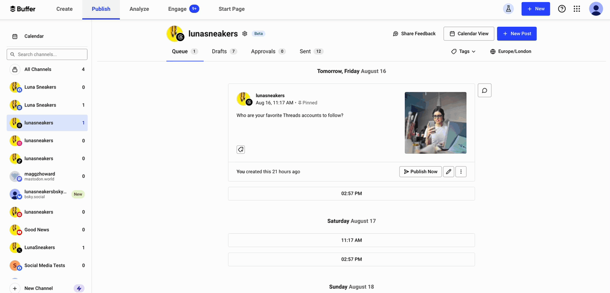Open the apps grid icon
This screenshot has width=610, height=293.
(577, 9)
